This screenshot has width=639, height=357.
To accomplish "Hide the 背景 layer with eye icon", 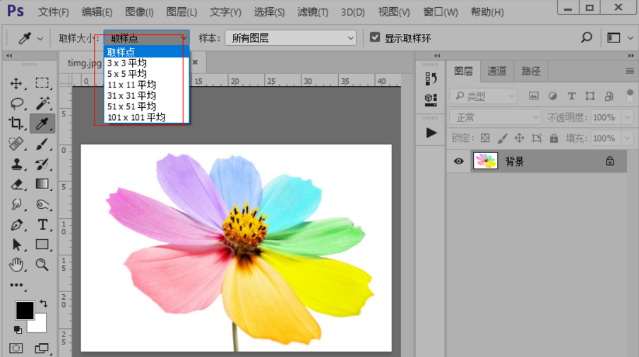I will click(459, 162).
